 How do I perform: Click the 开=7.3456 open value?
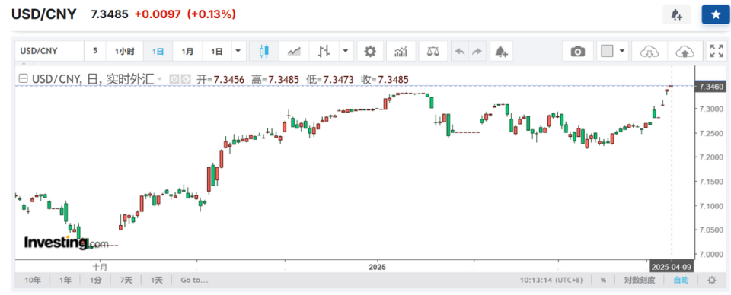click(221, 80)
